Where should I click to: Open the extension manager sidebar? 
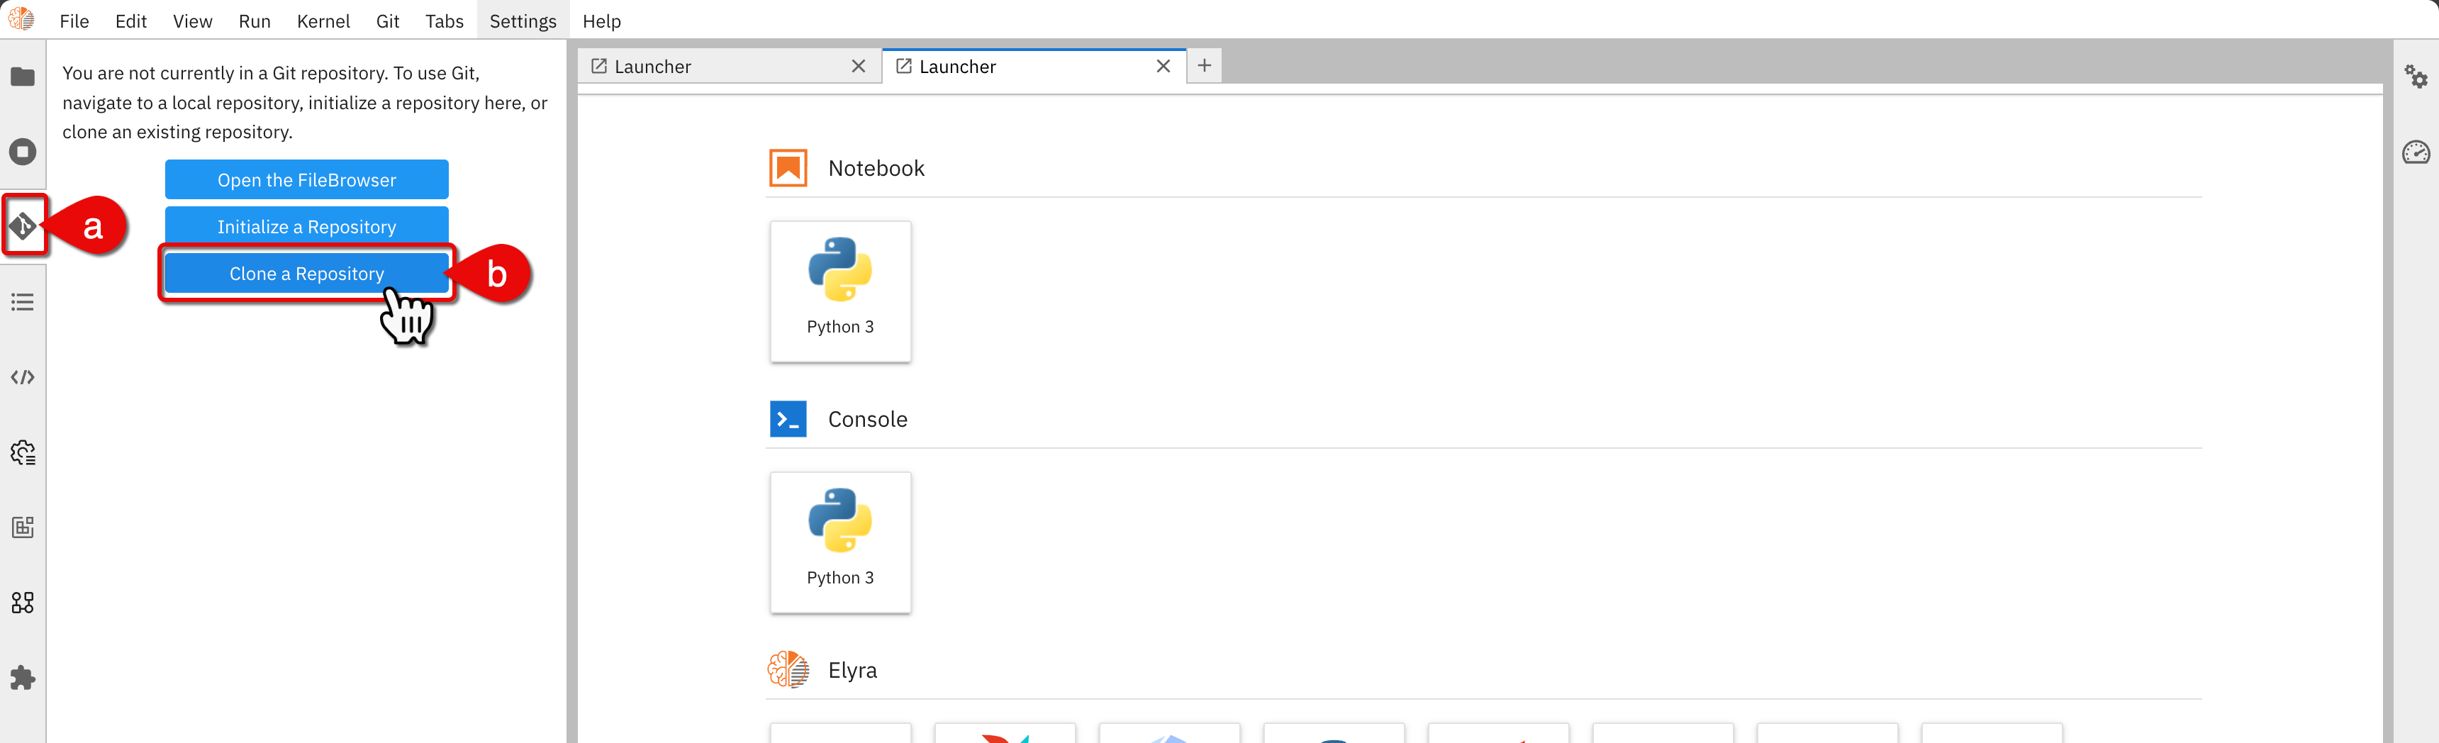click(x=23, y=678)
